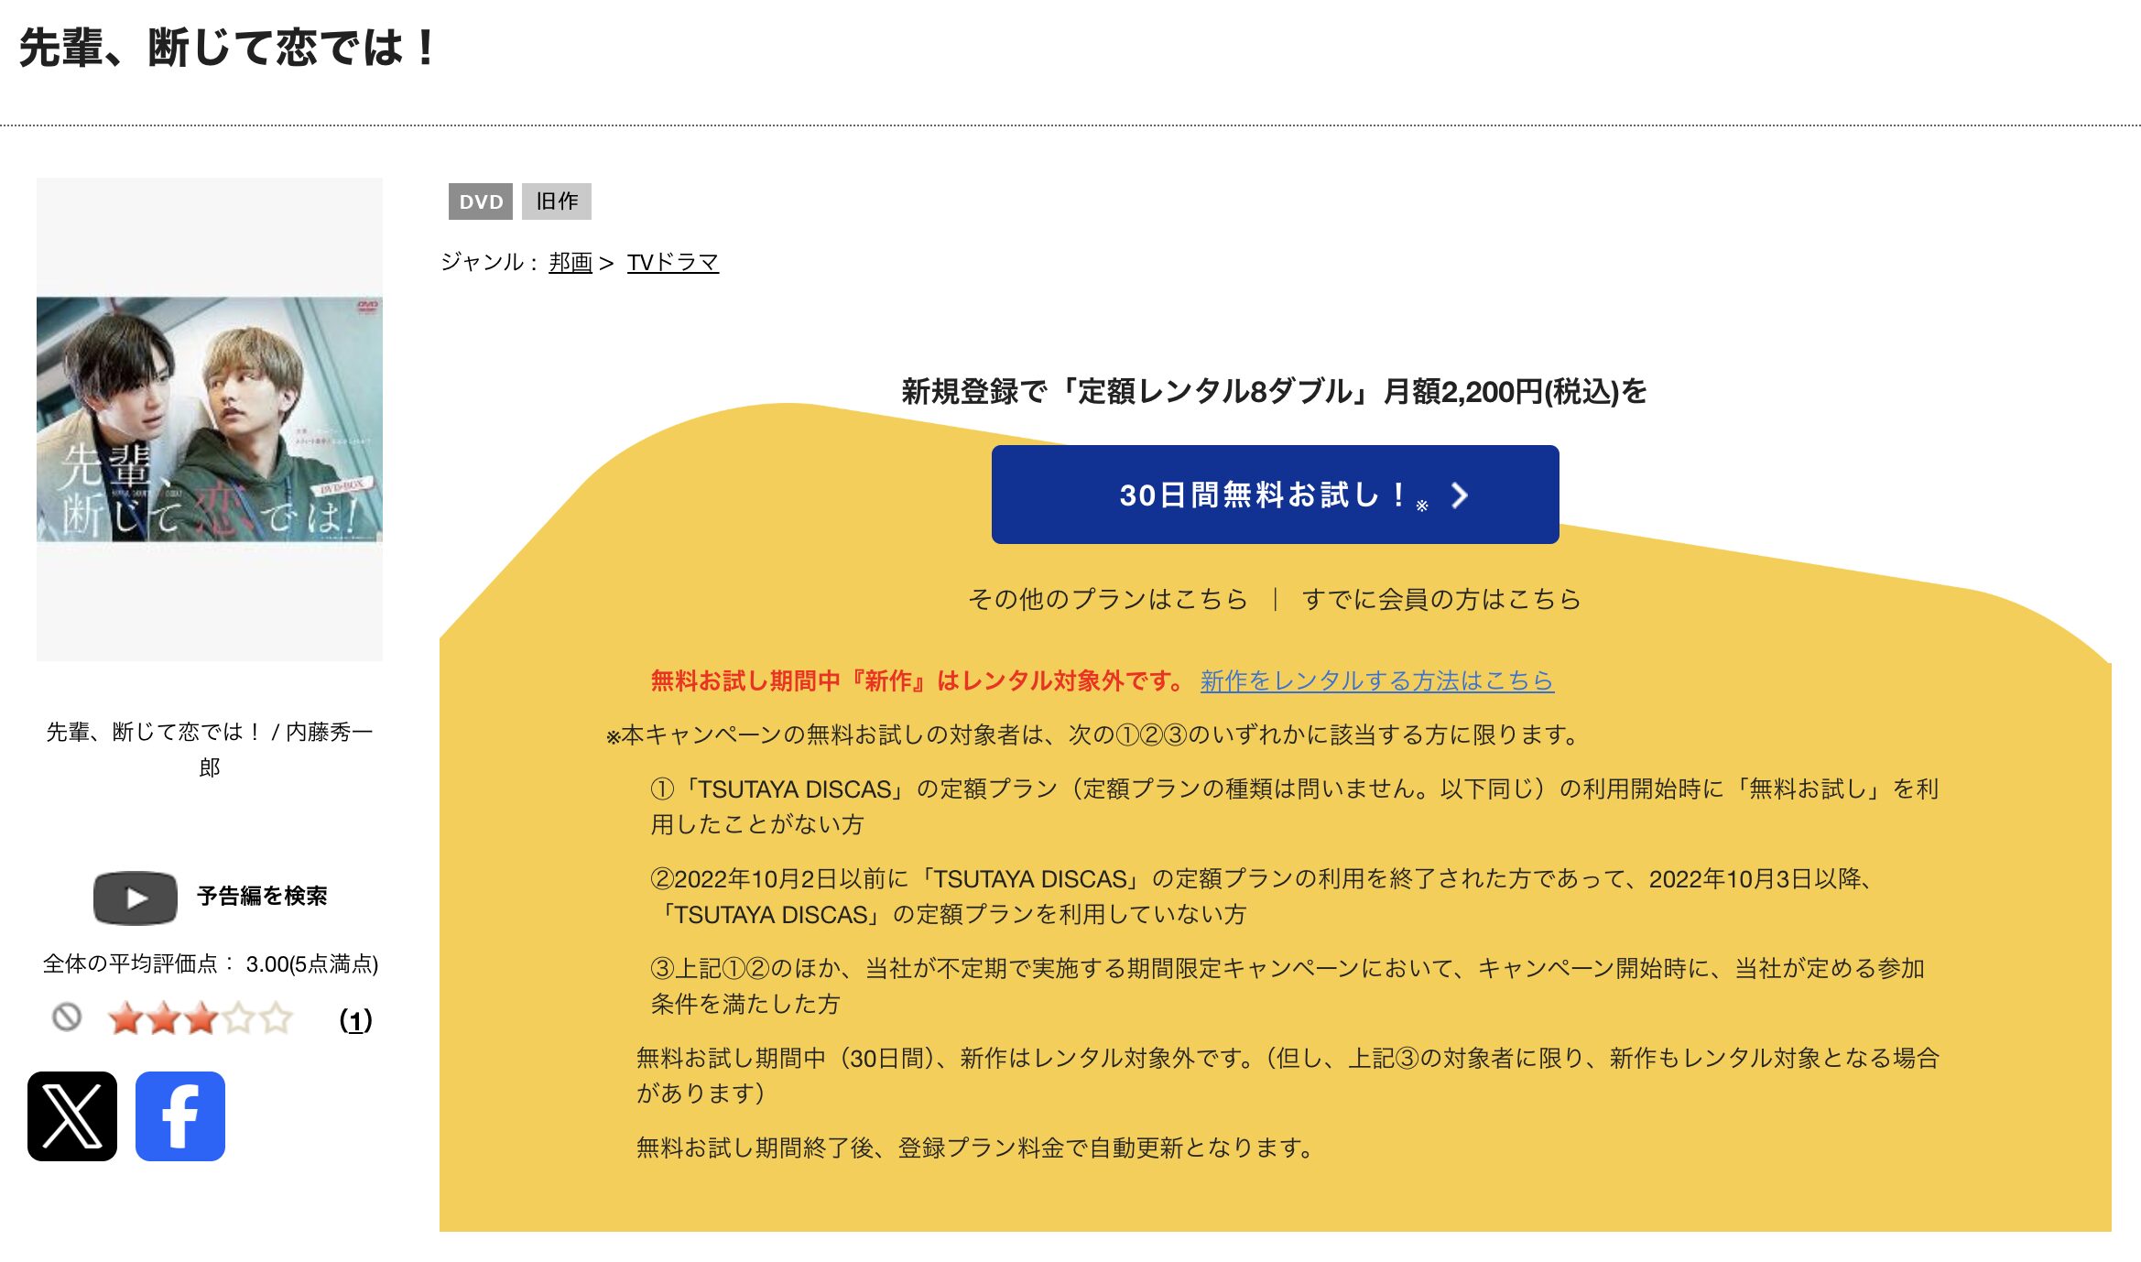Click headline 新規登録で「定額レンタル8ダブル」
The width and height of the screenshot is (2141, 1262).
pyautogui.click(x=1274, y=392)
